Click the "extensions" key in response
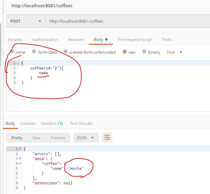210x194 pixels. [46, 183]
